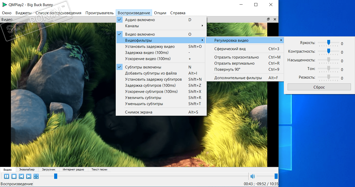
Task: Choose Отразить вертикально
Action: tap(244, 63)
